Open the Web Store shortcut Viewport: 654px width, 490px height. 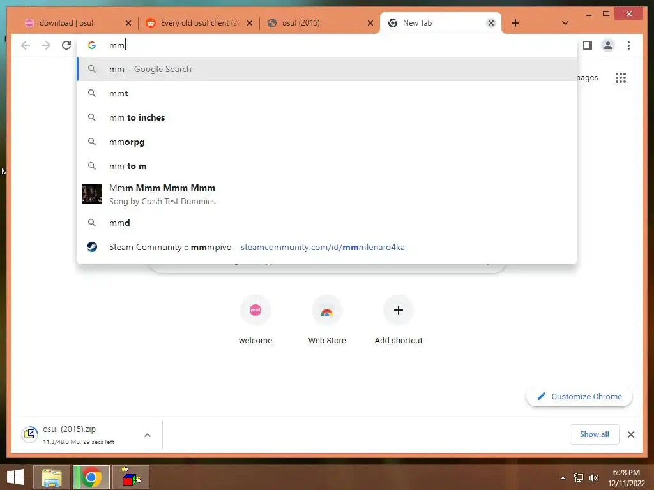327,320
